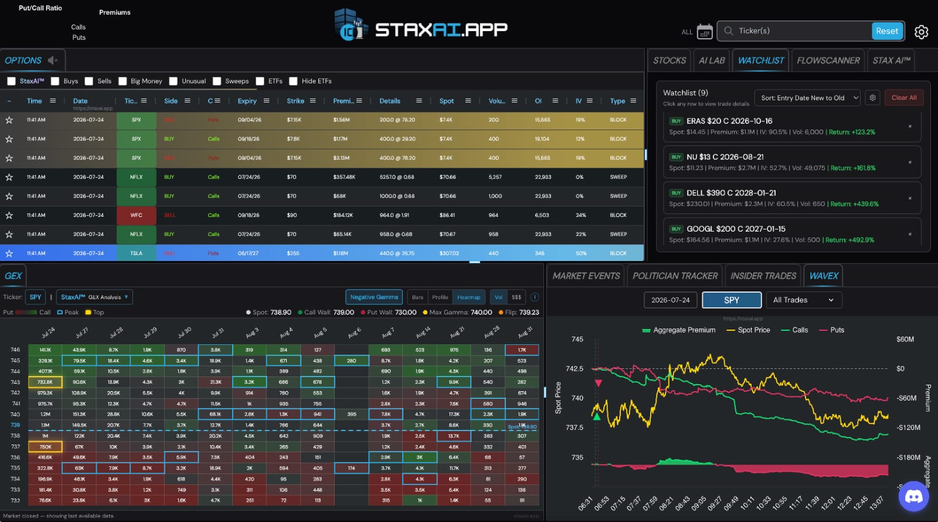This screenshot has height=522, width=938.
Task: Enable the Big Money checkbox
Action: click(x=123, y=82)
